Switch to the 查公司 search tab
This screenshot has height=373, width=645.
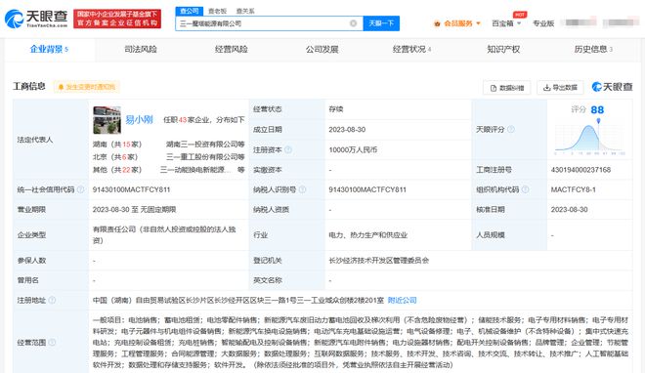190,11
